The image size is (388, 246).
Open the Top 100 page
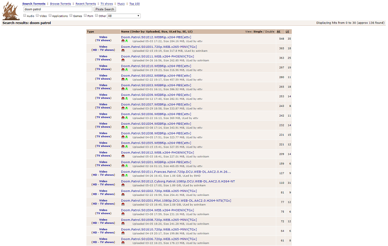135,4
